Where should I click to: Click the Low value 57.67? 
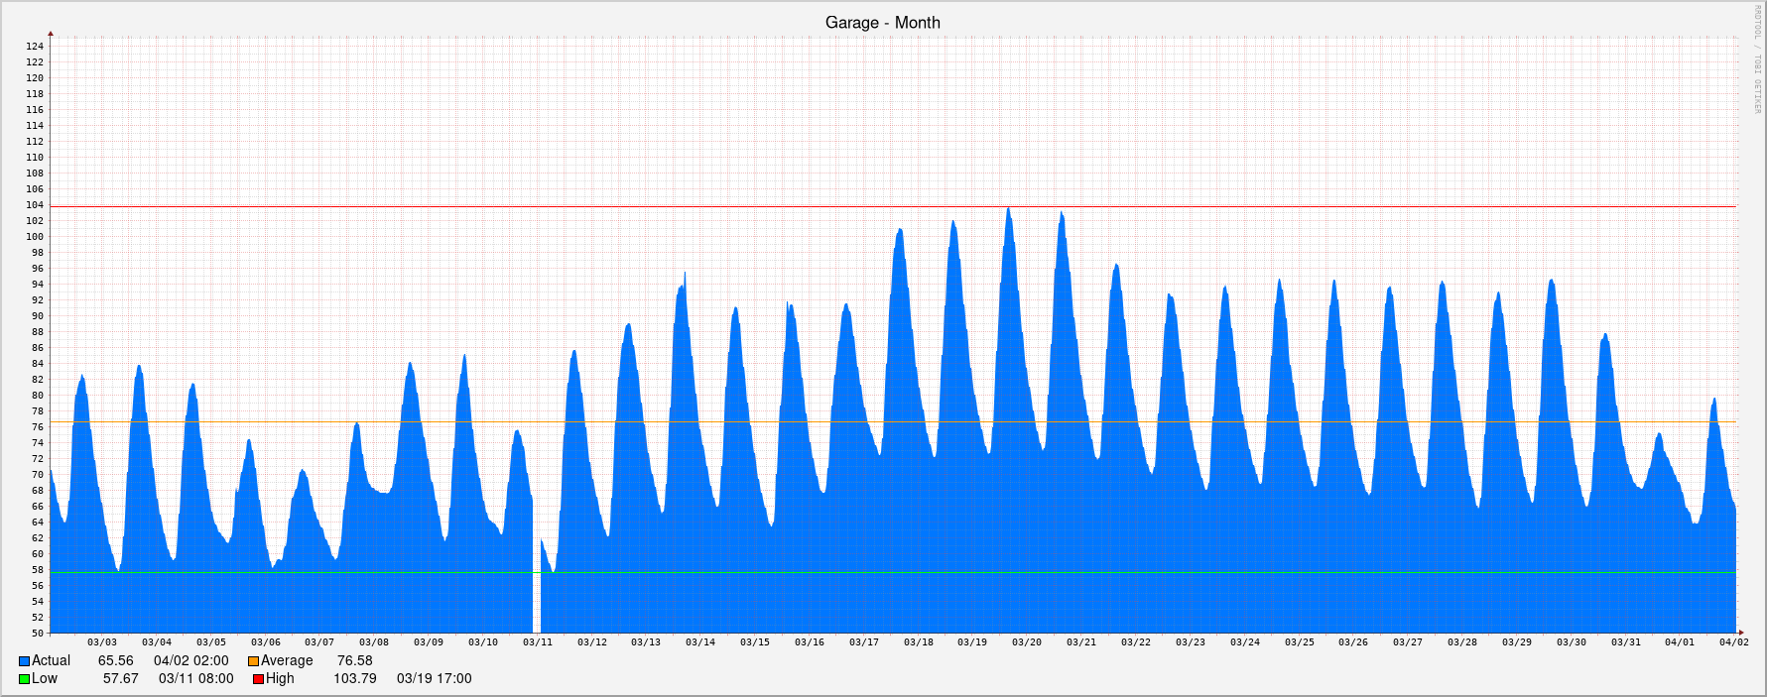[120, 679]
